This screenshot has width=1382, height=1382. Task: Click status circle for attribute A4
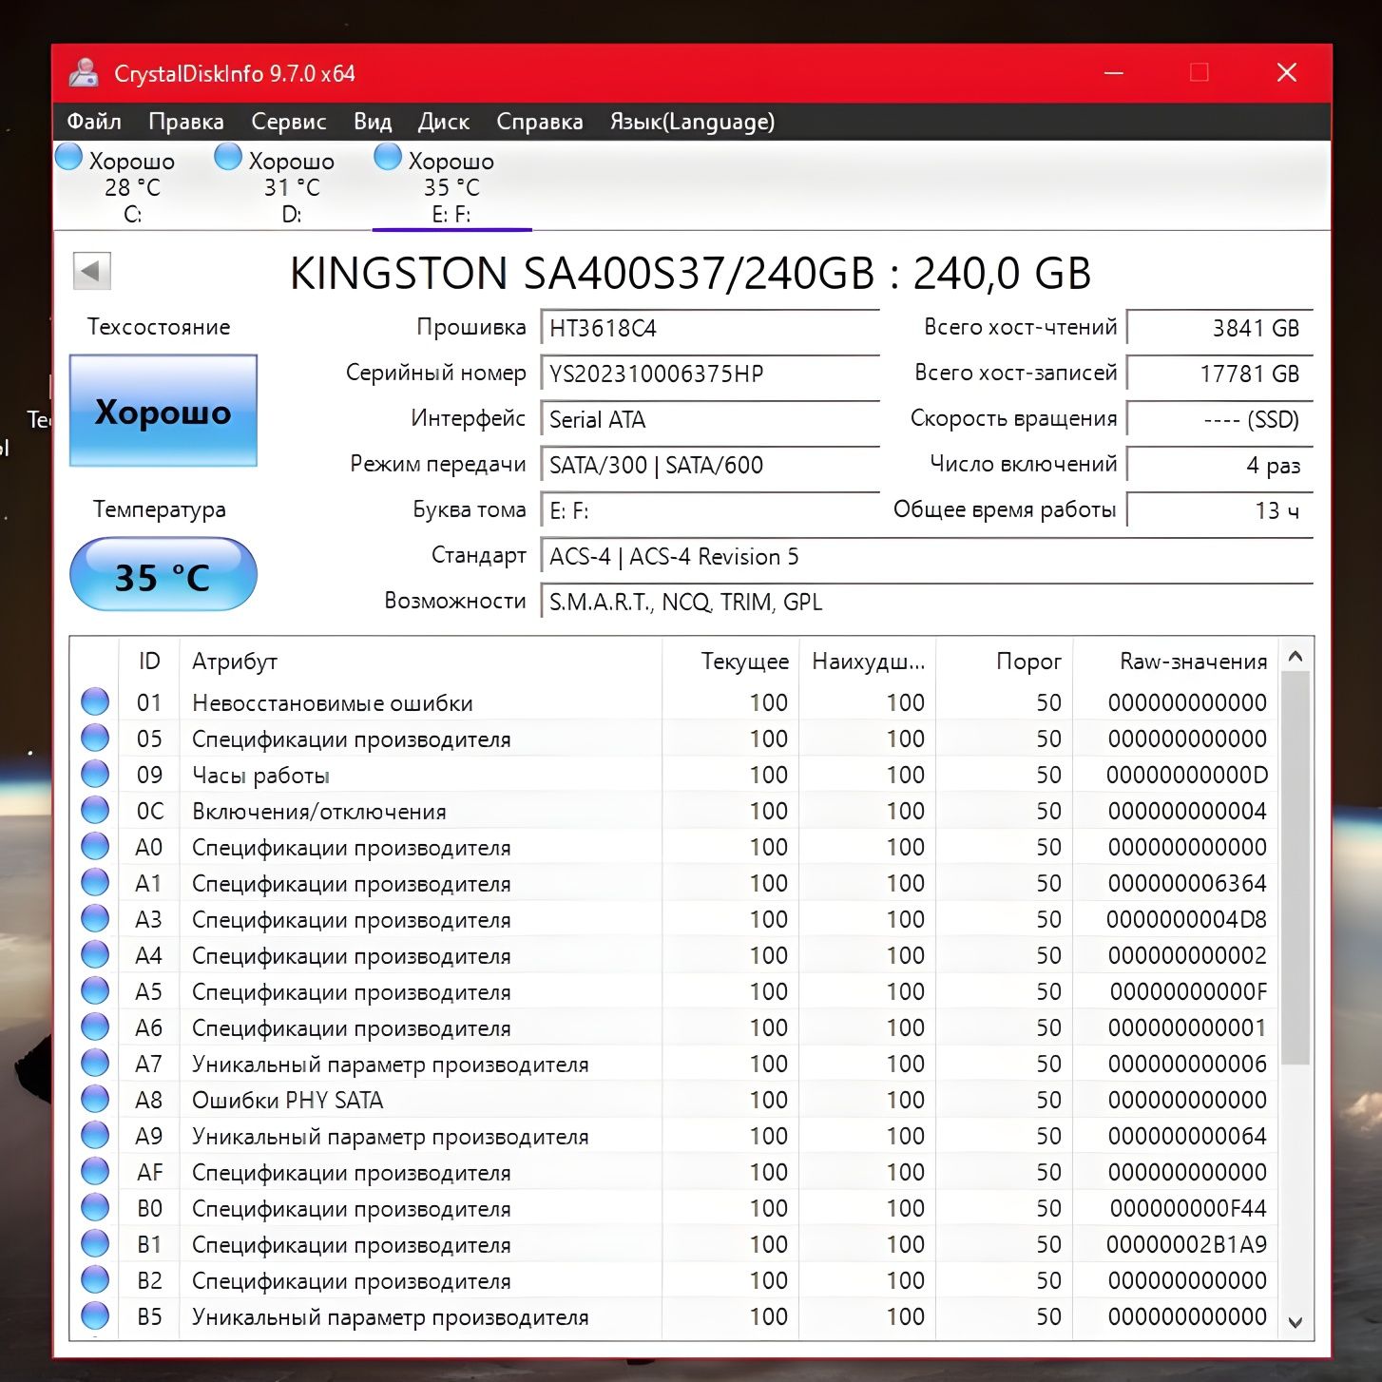pos(95,954)
